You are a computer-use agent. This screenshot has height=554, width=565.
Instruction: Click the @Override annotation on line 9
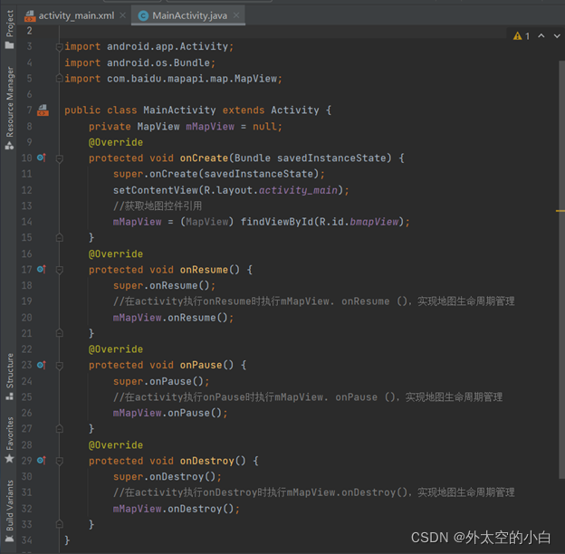click(116, 142)
